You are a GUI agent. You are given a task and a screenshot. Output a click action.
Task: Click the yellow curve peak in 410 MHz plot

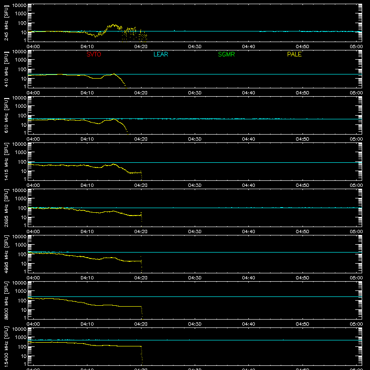click(x=114, y=74)
